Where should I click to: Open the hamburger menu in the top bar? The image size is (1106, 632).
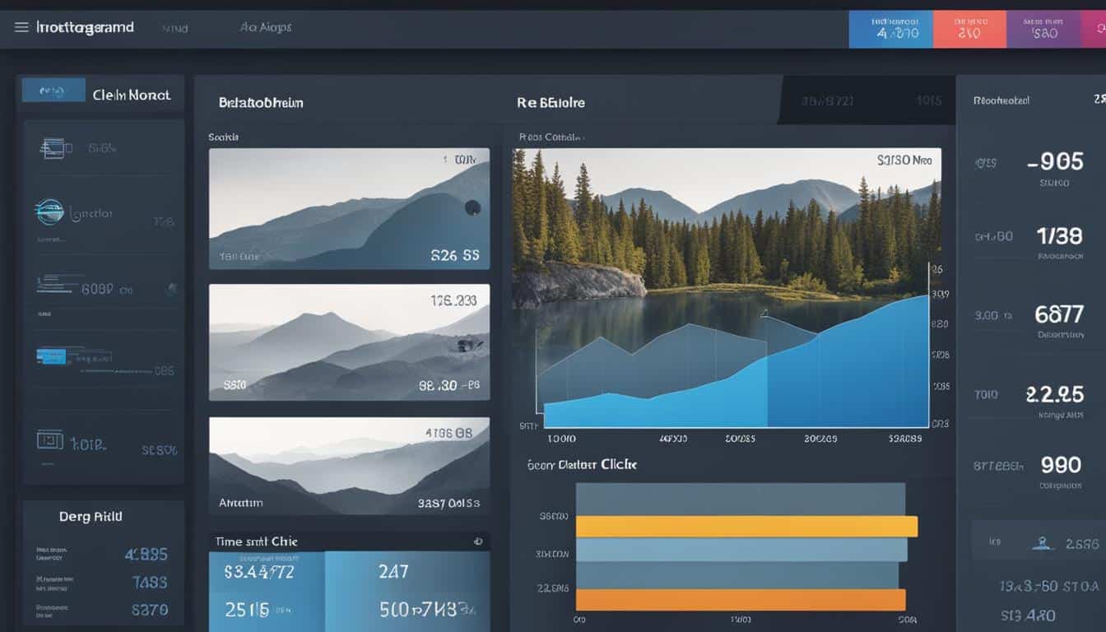[21, 27]
